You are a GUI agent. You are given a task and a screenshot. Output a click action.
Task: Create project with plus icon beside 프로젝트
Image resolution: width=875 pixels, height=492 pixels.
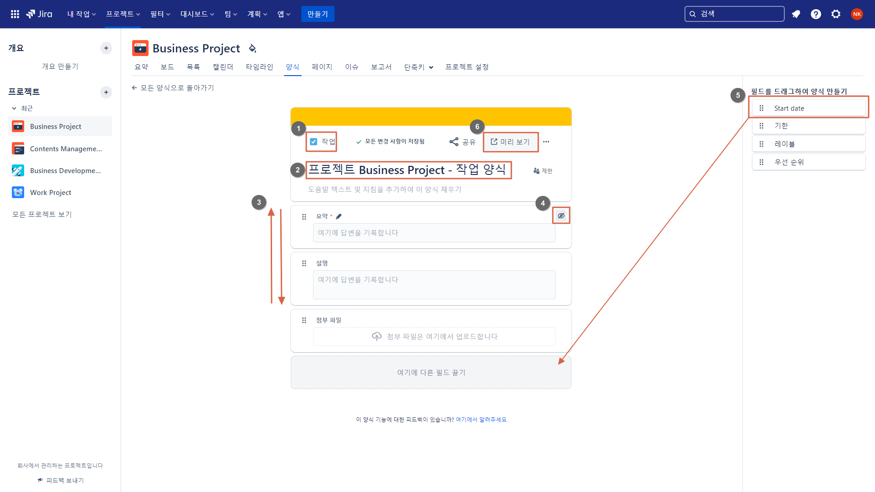coord(106,92)
